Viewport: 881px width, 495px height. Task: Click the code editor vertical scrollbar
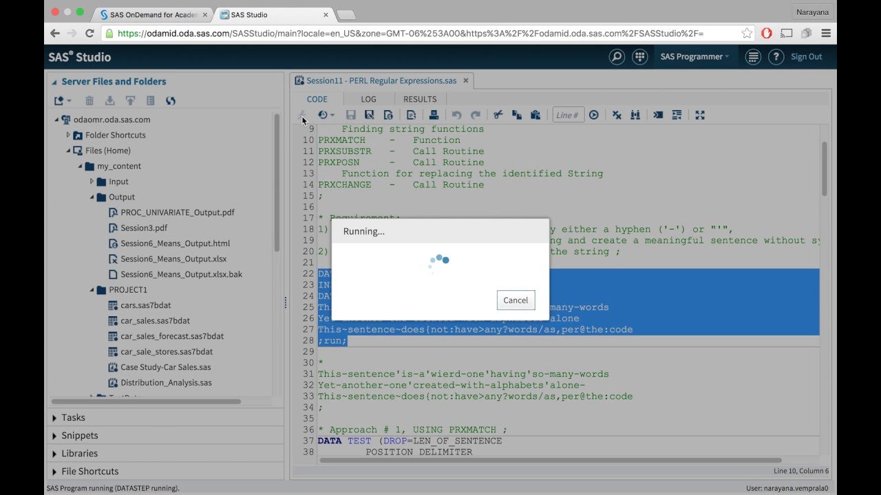pos(825,168)
